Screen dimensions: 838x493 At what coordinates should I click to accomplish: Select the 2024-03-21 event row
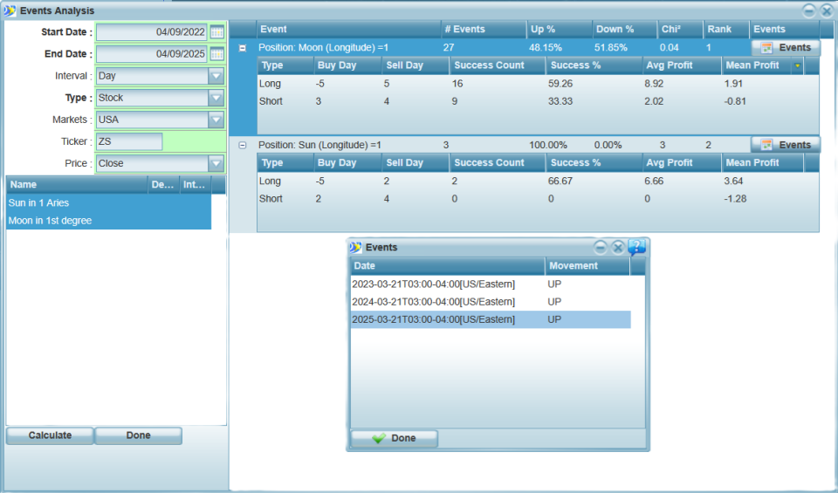491,302
